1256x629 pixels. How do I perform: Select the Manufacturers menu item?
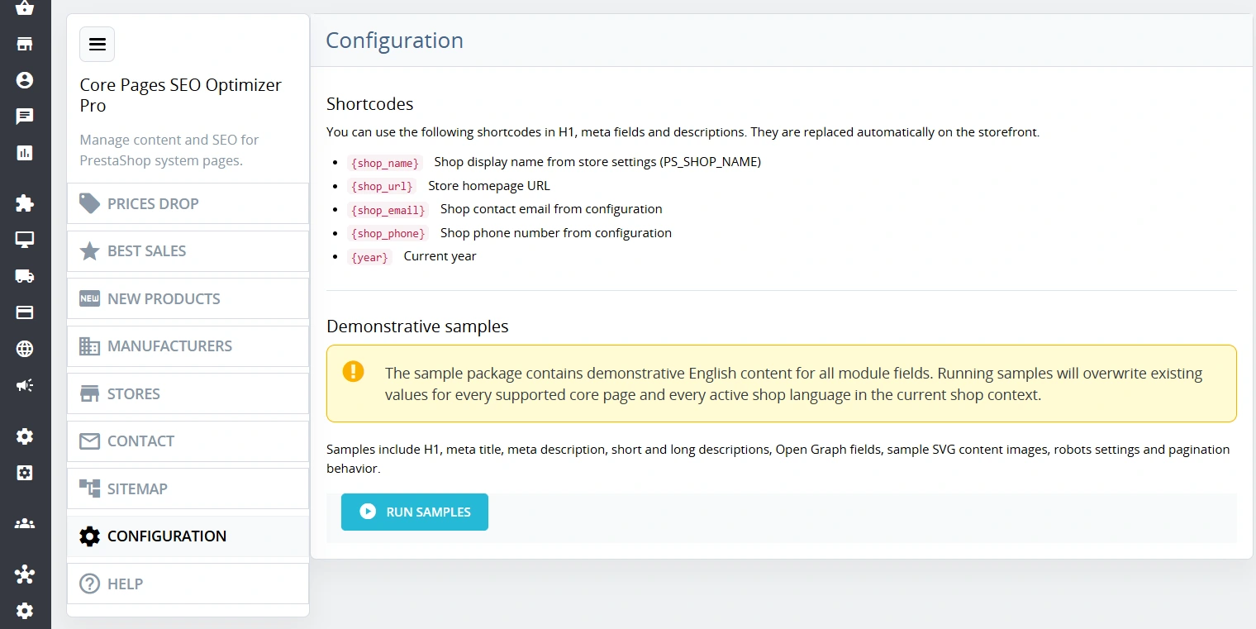point(188,346)
